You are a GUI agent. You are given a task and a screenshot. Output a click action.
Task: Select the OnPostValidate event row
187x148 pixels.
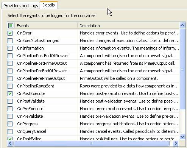[x=93, y=101]
